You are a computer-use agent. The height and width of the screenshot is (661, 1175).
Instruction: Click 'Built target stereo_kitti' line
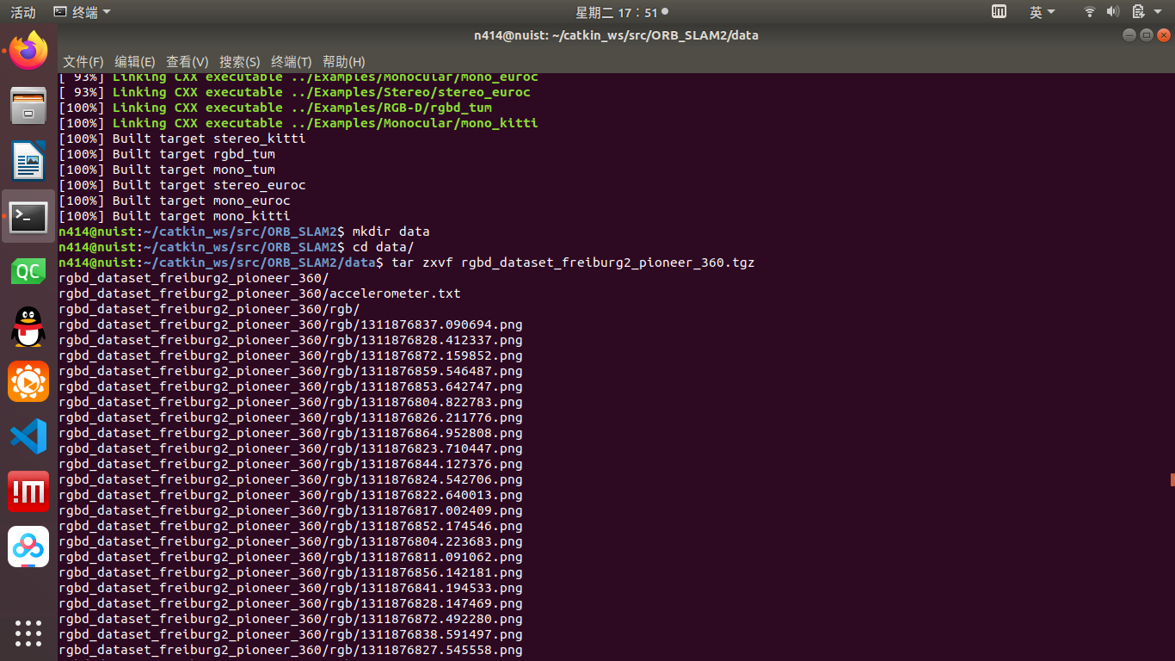coord(182,139)
